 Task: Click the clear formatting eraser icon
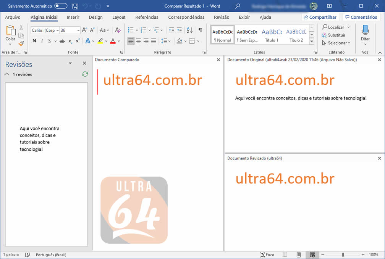[x=118, y=30]
